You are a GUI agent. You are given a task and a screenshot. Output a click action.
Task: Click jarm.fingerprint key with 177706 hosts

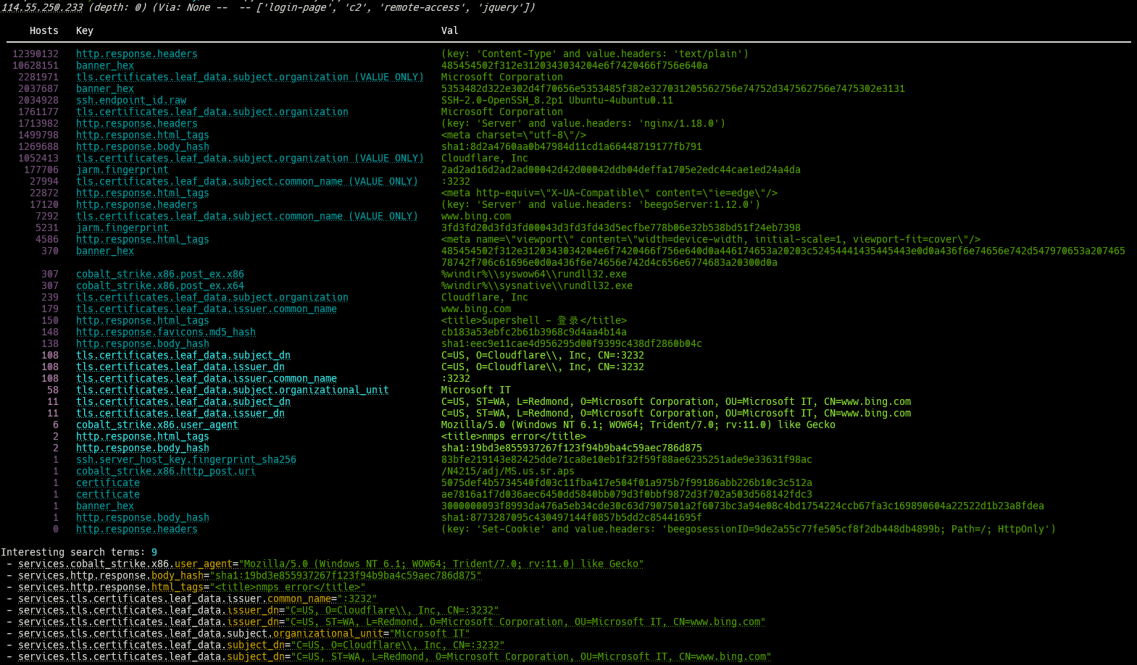122,170
